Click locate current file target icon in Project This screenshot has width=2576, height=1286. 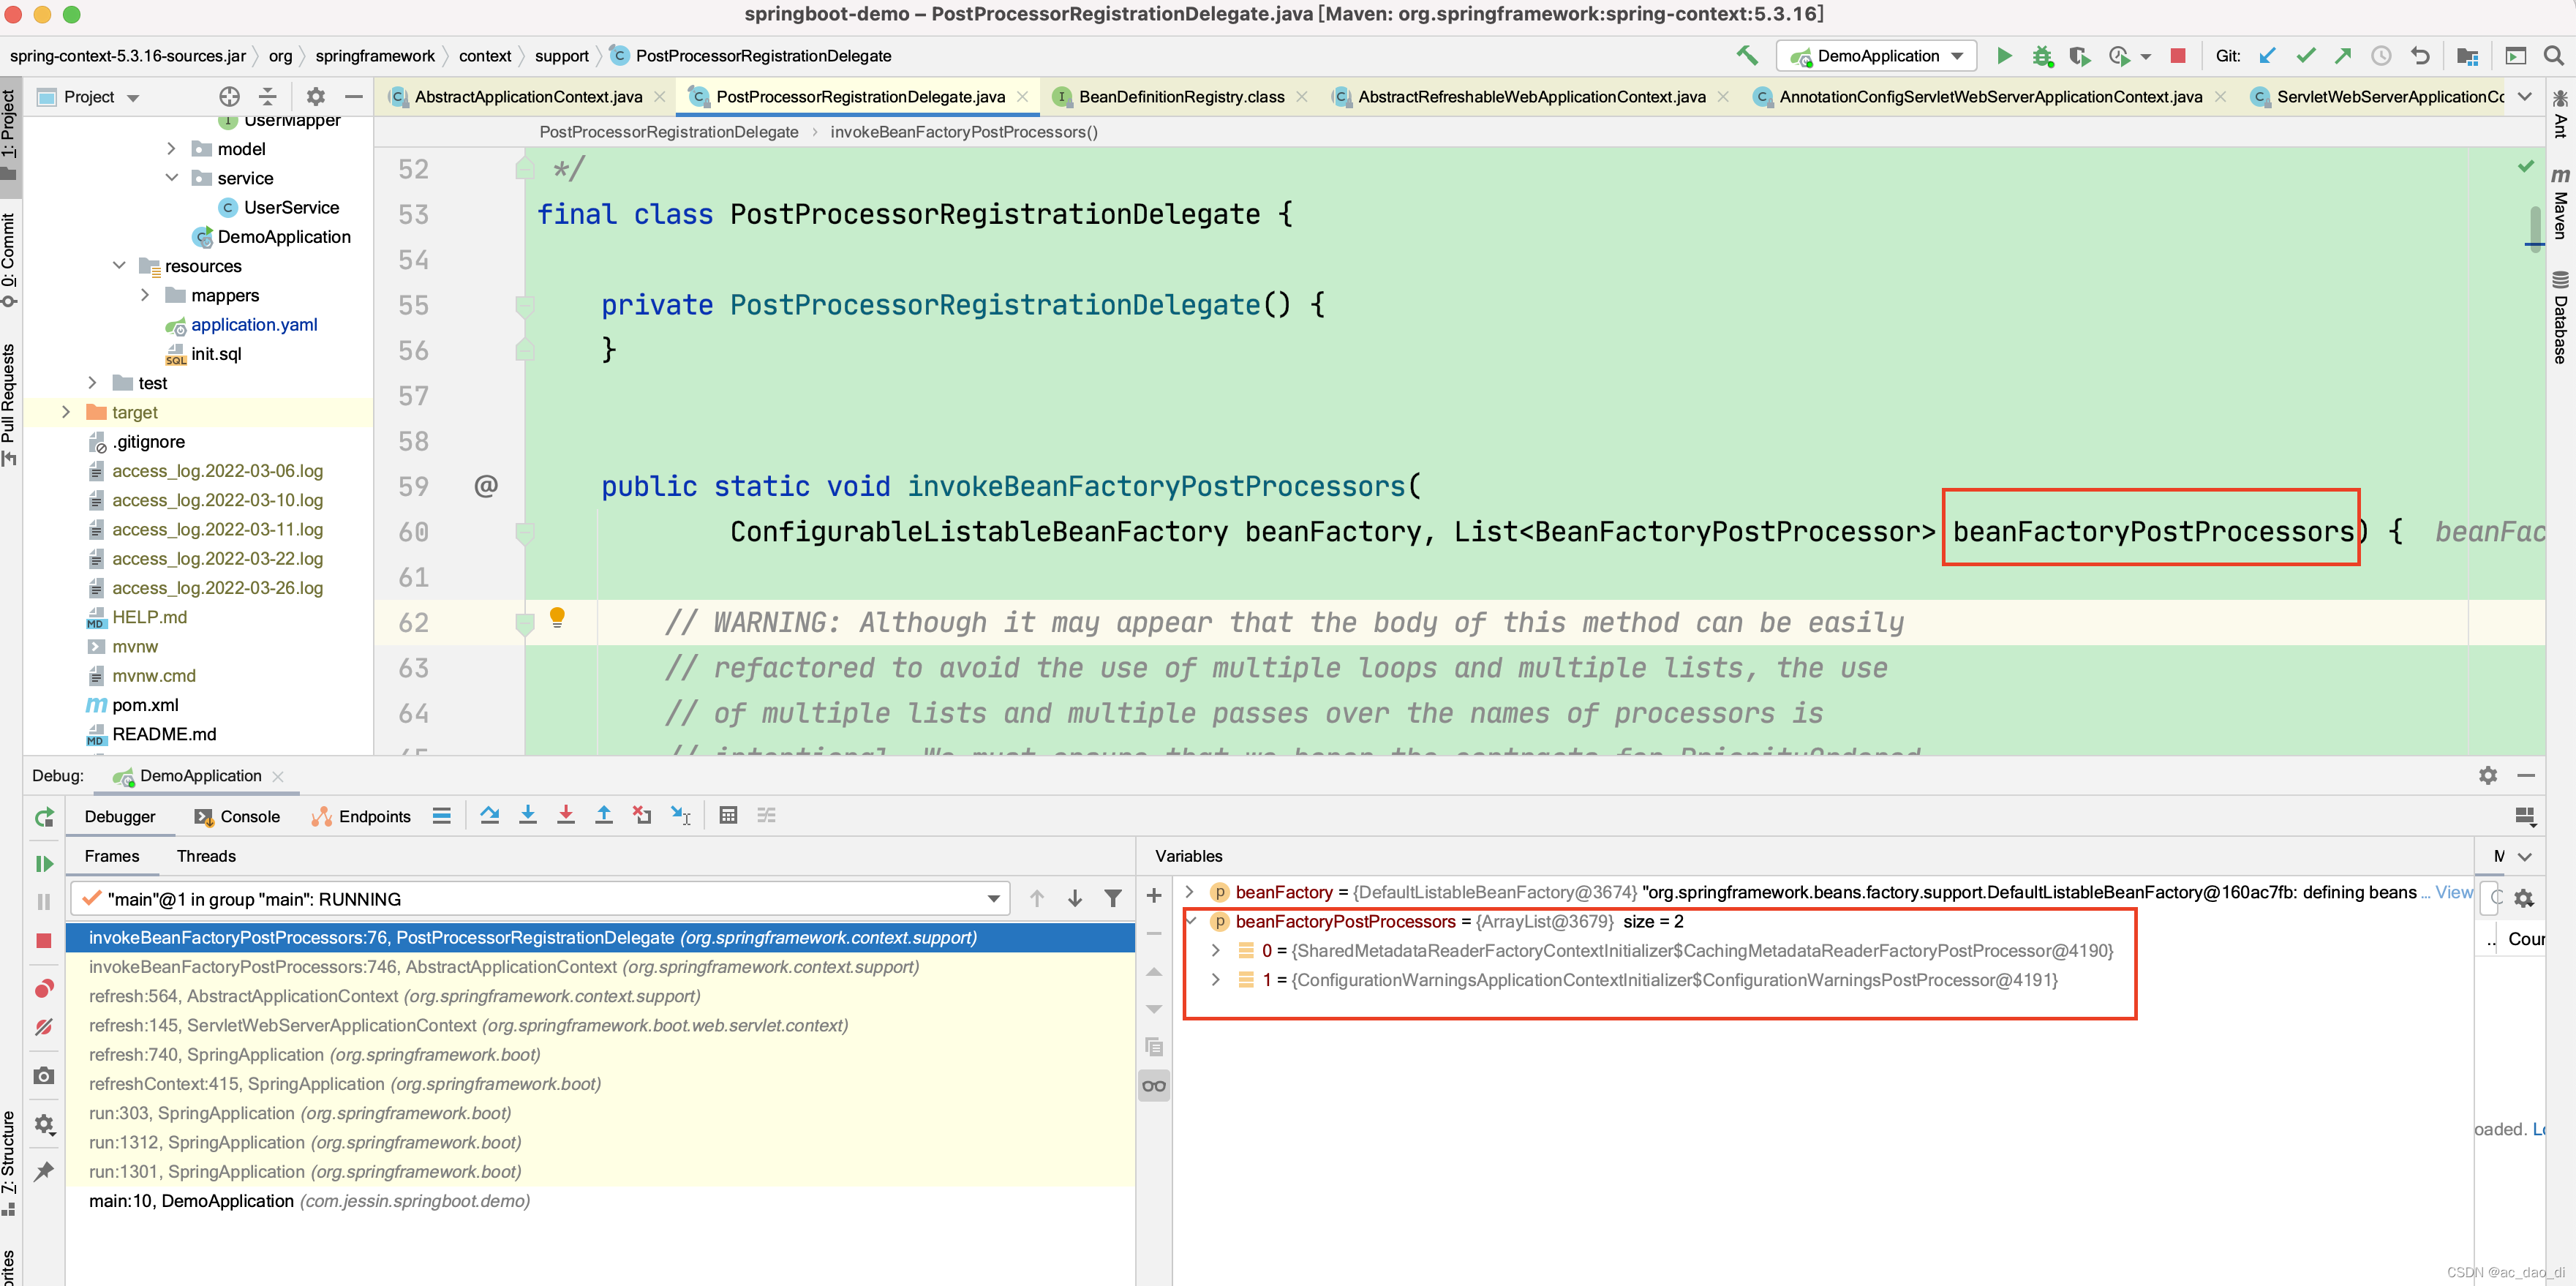230,97
